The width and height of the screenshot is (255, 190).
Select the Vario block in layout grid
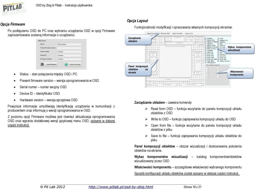160,40
